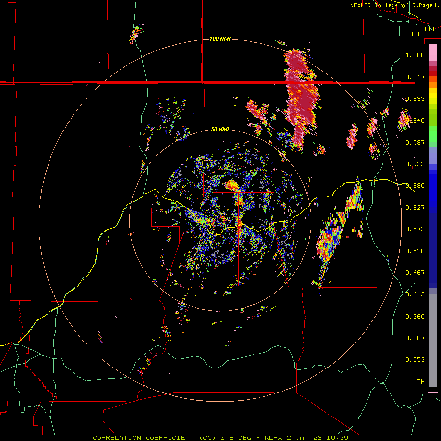The height and width of the screenshot is (441, 441).
Task: Click the pink top segment of color bar
Action: click(x=433, y=52)
